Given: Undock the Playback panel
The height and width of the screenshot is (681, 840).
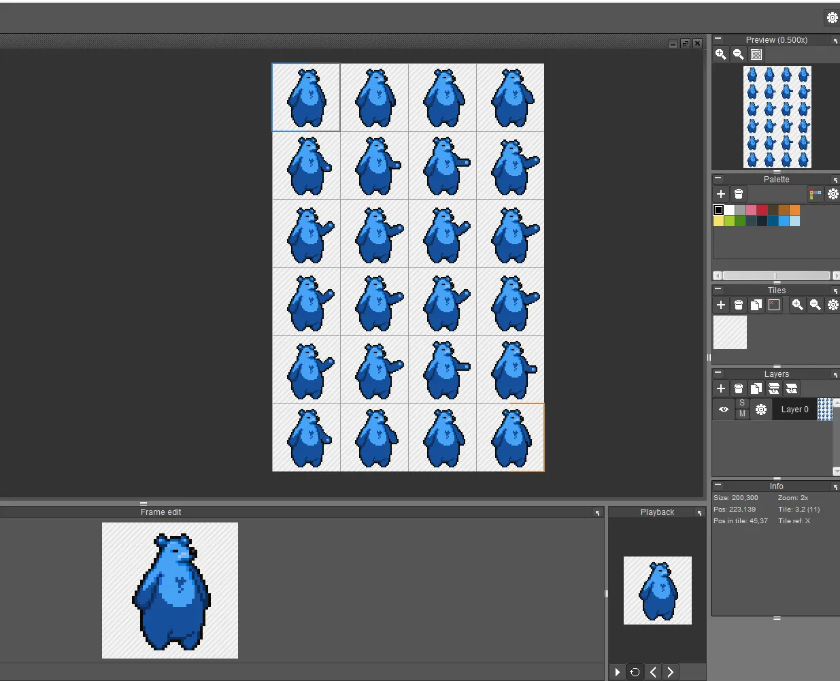Looking at the screenshot, I should (699, 513).
